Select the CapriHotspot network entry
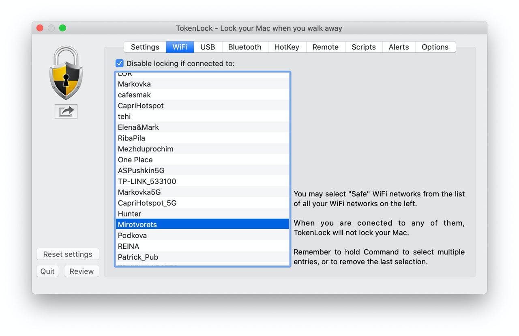Image resolution: width=519 pixels, height=336 pixels. 202,106
